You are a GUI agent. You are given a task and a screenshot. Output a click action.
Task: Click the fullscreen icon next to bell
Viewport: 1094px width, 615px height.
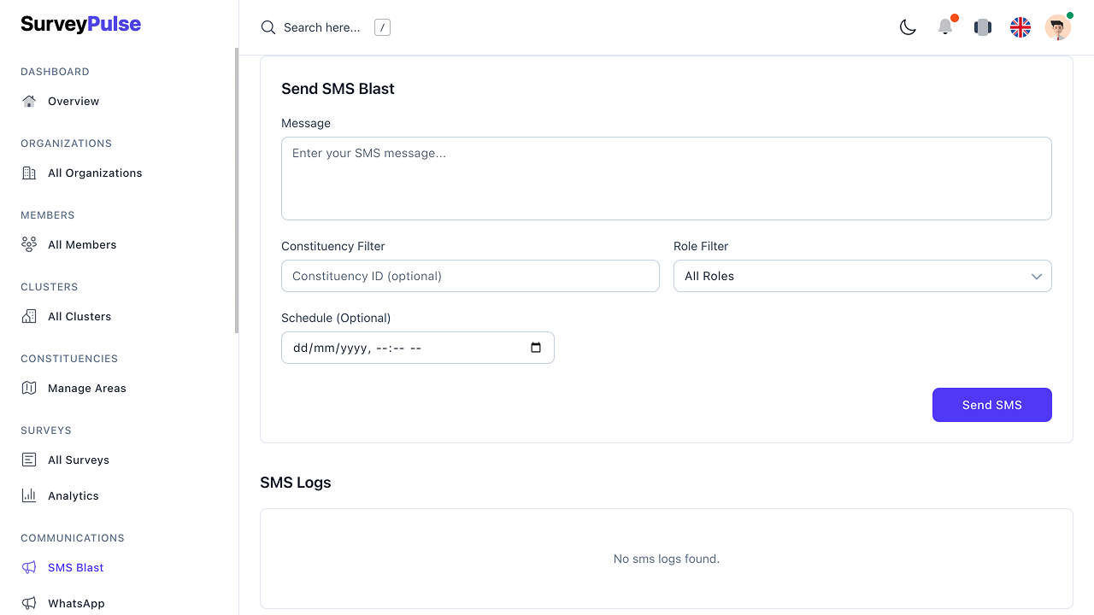click(x=983, y=27)
